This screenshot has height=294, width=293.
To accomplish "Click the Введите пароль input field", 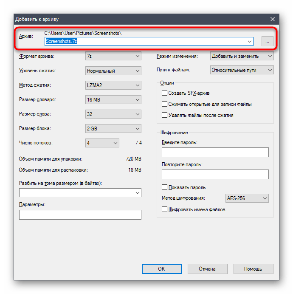I will tap(215, 152).
